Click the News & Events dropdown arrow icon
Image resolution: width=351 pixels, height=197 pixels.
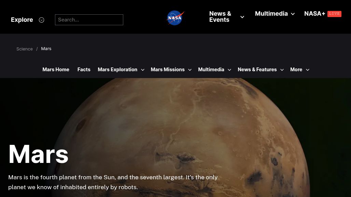(242, 17)
